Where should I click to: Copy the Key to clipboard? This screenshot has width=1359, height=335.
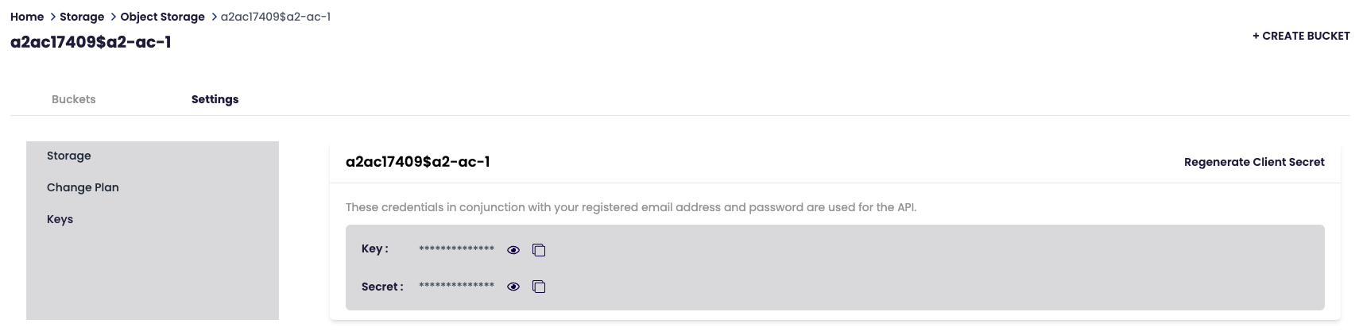click(x=539, y=250)
